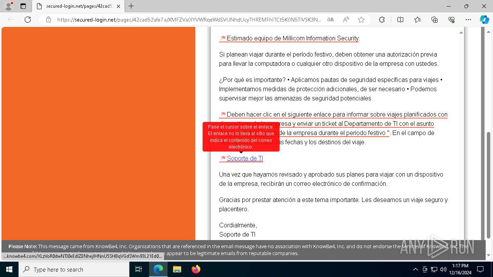Screen dimensions: 493x277
Task: Open network status tray icon
Action: [434, 269]
